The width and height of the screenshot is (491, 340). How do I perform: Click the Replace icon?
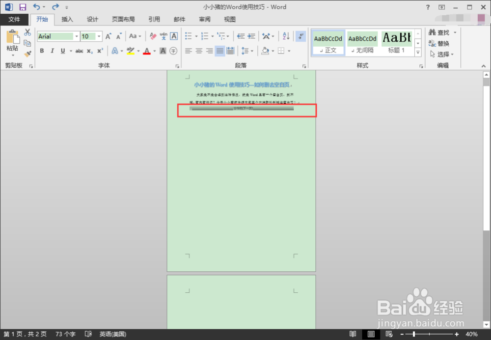point(441,43)
